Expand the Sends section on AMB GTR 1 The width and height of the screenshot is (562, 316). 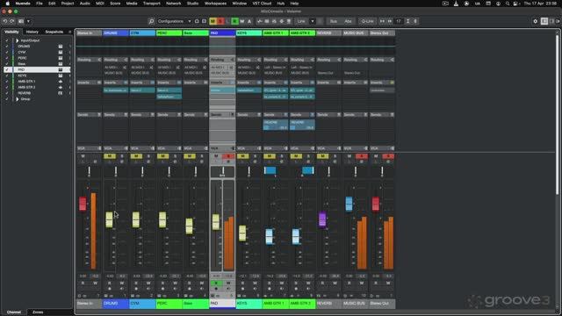(x=275, y=115)
